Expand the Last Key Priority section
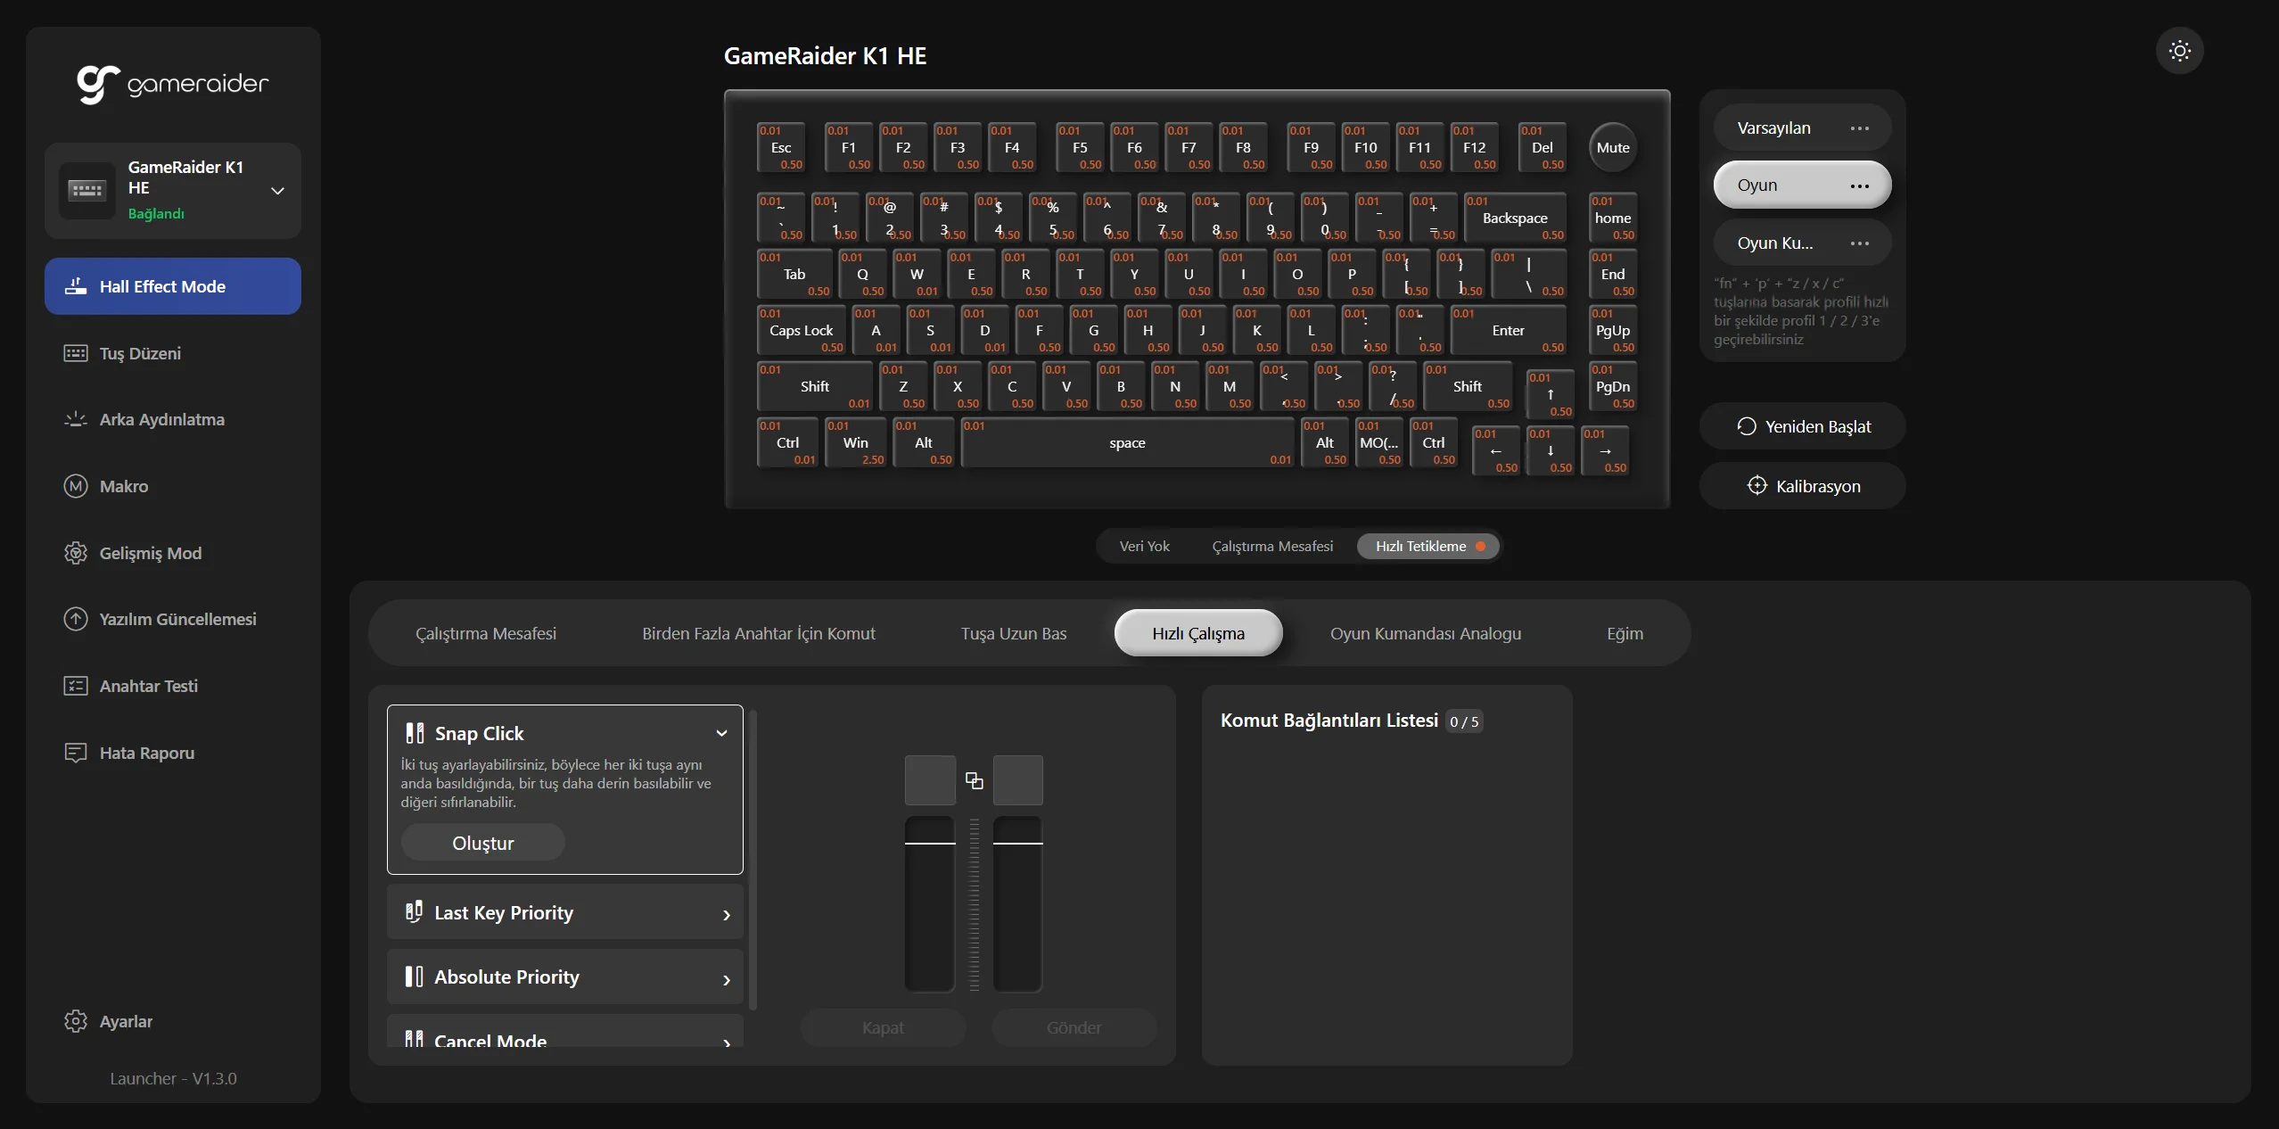 click(x=726, y=914)
